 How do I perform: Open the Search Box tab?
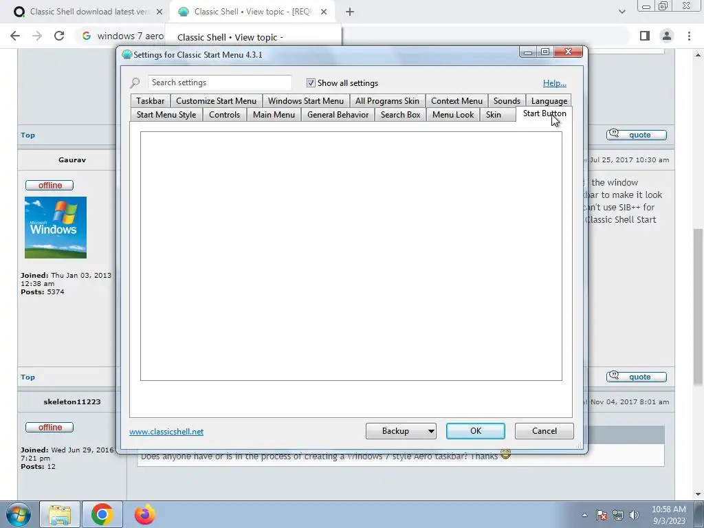(x=401, y=115)
